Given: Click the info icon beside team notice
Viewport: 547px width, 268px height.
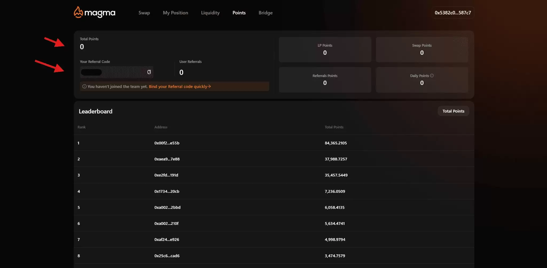Looking at the screenshot, I should point(84,86).
